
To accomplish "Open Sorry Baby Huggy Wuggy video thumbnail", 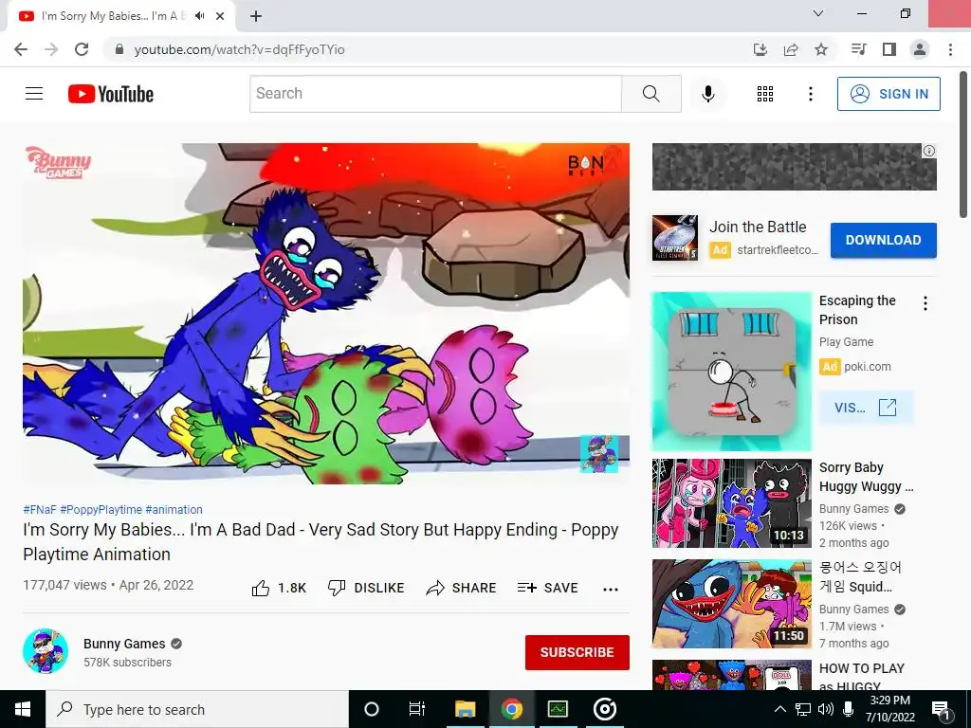I will (731, 503).
